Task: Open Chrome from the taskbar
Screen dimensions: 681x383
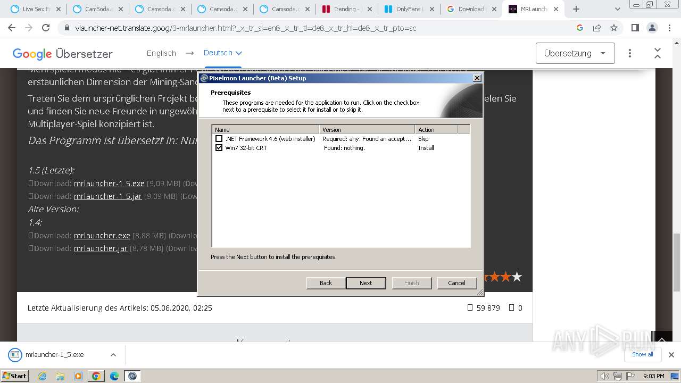Action: [x=96, y=376]
